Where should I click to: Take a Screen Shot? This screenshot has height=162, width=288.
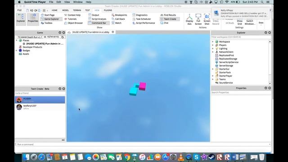point(207,19)
